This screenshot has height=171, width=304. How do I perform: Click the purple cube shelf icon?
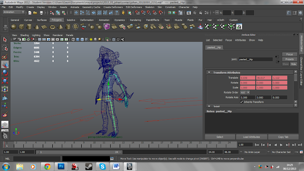(x=107, y=27)
